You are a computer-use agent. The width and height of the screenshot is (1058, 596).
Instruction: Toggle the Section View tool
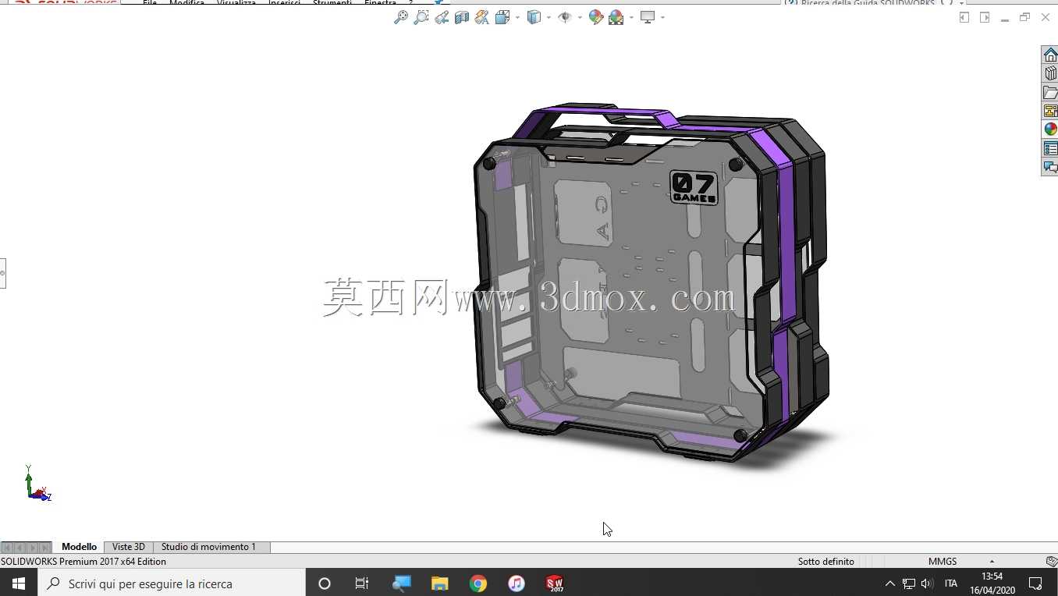(x=462, y=17)
